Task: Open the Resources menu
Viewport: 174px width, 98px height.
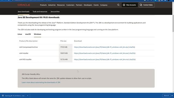Action: (61, 5)
